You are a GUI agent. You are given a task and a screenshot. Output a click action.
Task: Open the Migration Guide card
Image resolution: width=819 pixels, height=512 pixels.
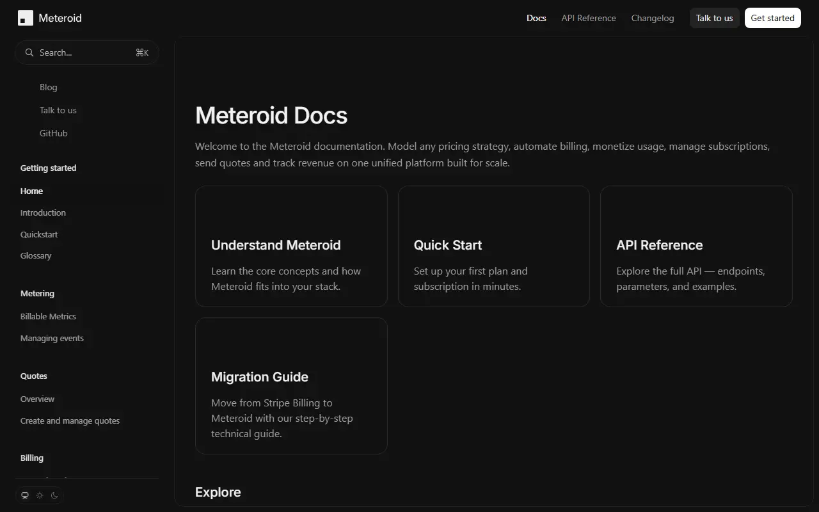click(291, 386)
